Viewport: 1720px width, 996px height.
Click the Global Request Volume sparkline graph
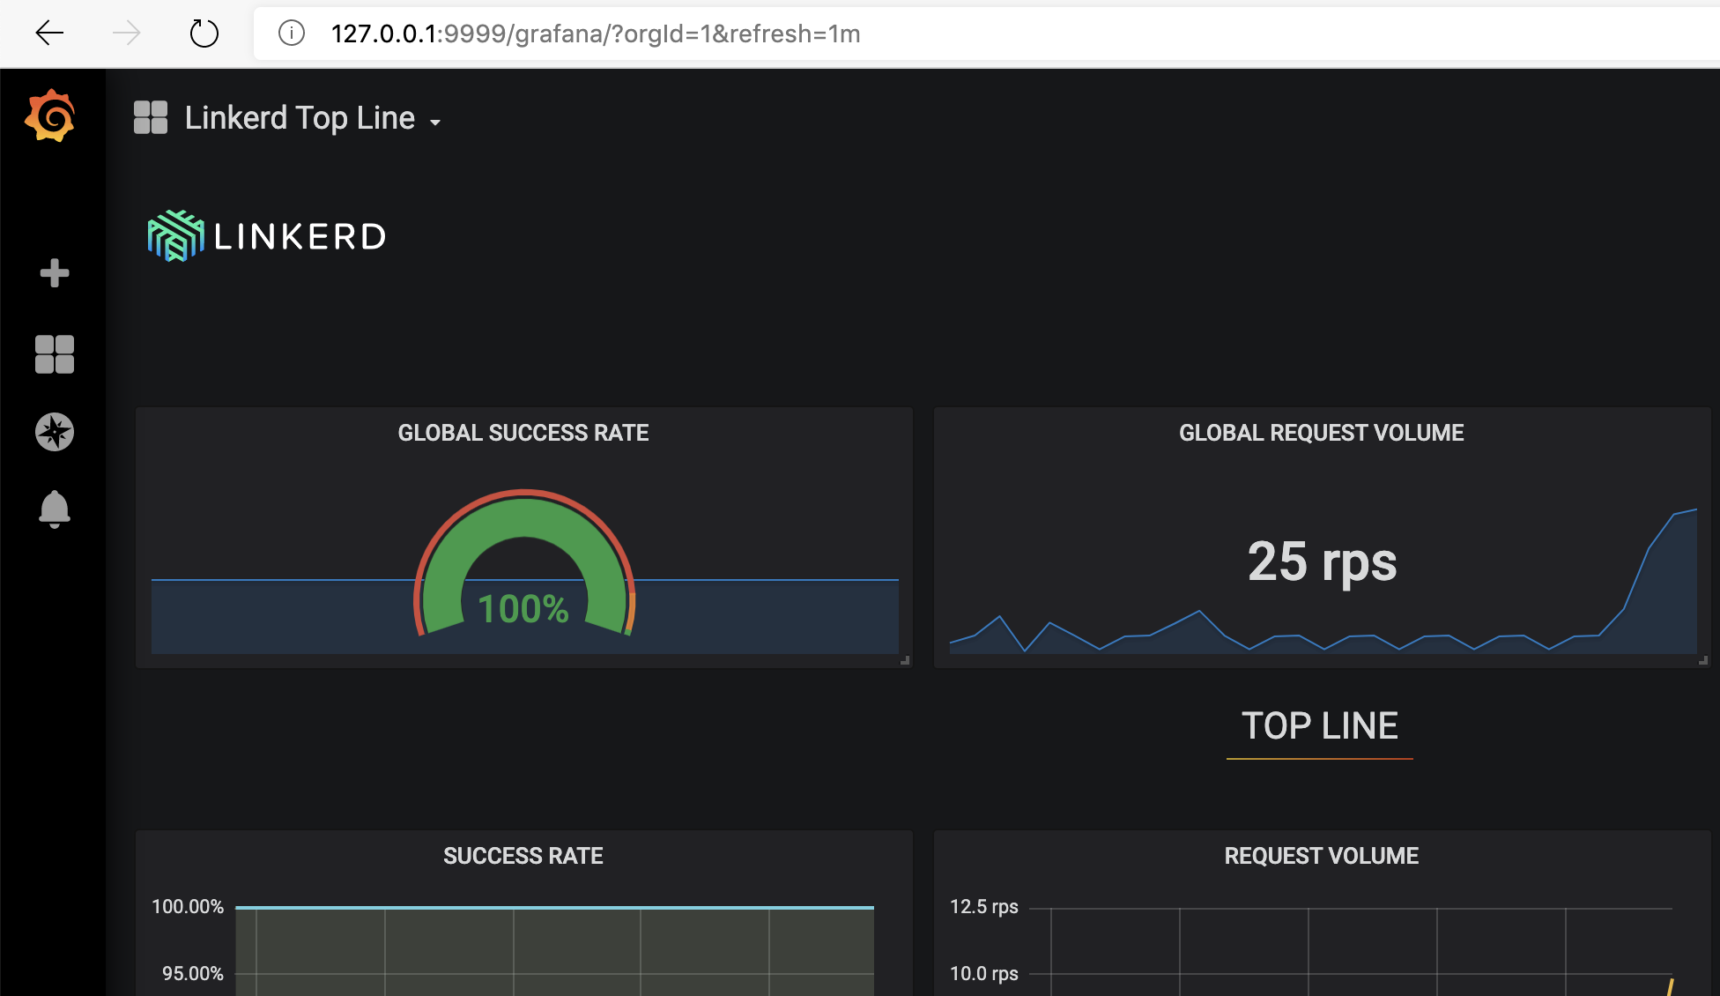[1323, 582]
